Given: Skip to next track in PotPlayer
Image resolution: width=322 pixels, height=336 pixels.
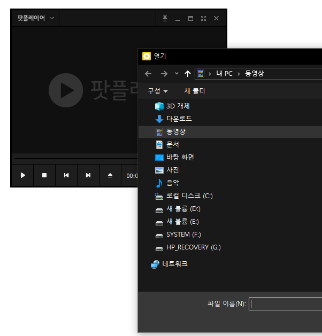Looking at the screenshot, I should (x=88, y=175).
